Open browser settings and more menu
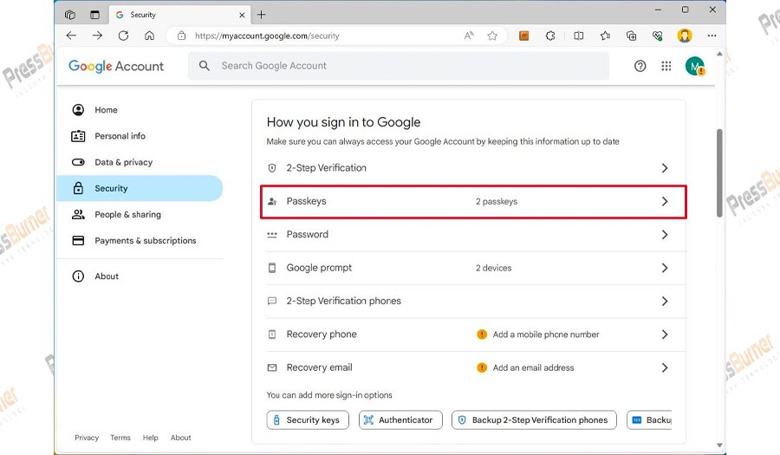Viewport: 780px width, 455px height. coord(712,36)
